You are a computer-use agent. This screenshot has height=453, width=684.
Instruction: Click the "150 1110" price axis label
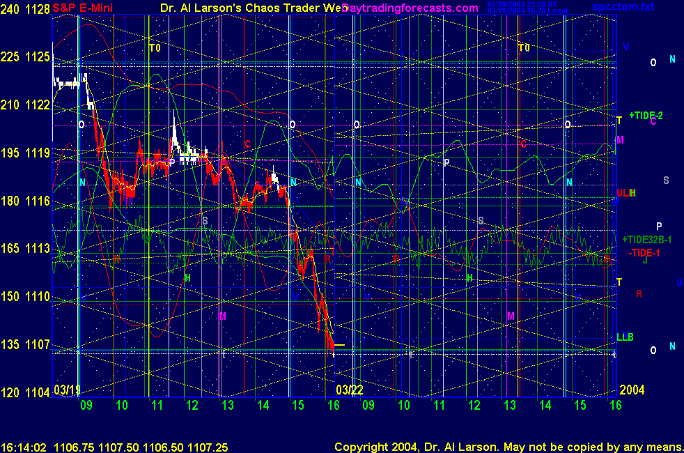click(25, 296)
